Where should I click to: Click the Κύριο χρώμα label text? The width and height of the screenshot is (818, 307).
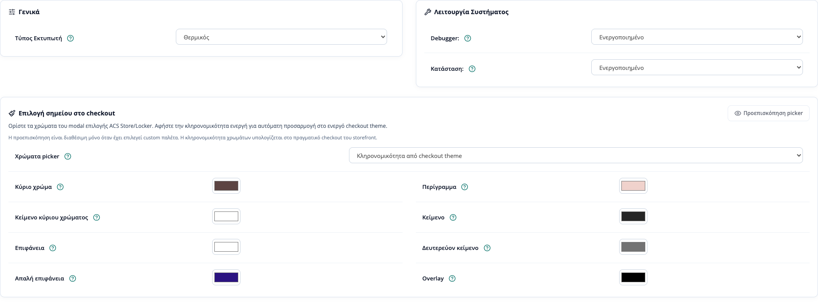33,187
